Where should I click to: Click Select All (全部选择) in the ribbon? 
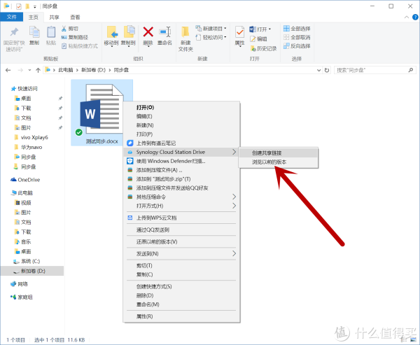click(x=297, y=29)
